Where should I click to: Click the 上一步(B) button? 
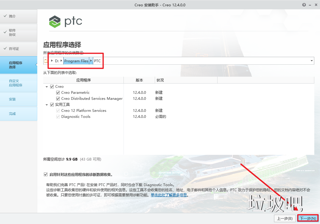coord(285,219)
